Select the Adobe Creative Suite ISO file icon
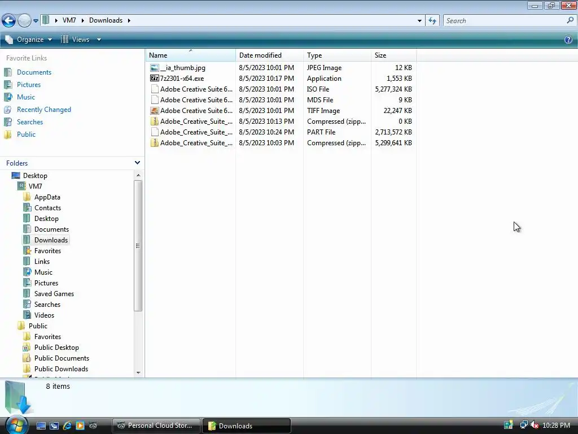The width and height of the screenshot is (578, 434). pyautogui.click(x=155, y=89)
